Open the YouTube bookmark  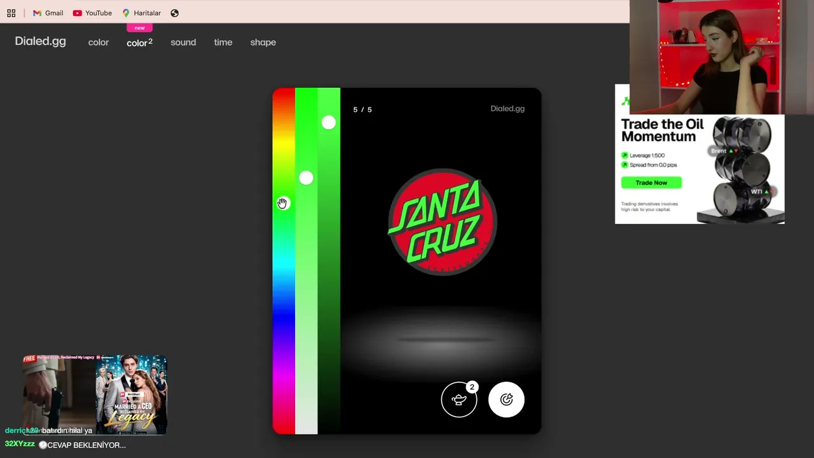coord(92,13)
